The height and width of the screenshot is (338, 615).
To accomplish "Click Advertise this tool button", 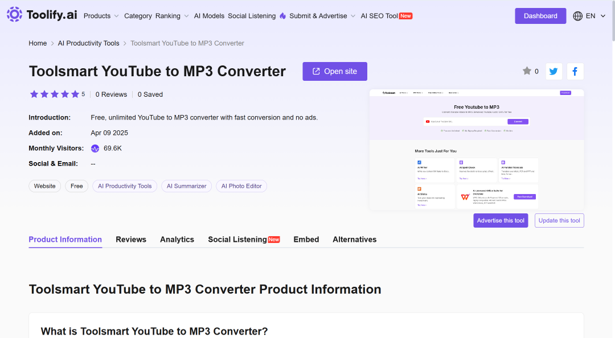I will [501, 220].
